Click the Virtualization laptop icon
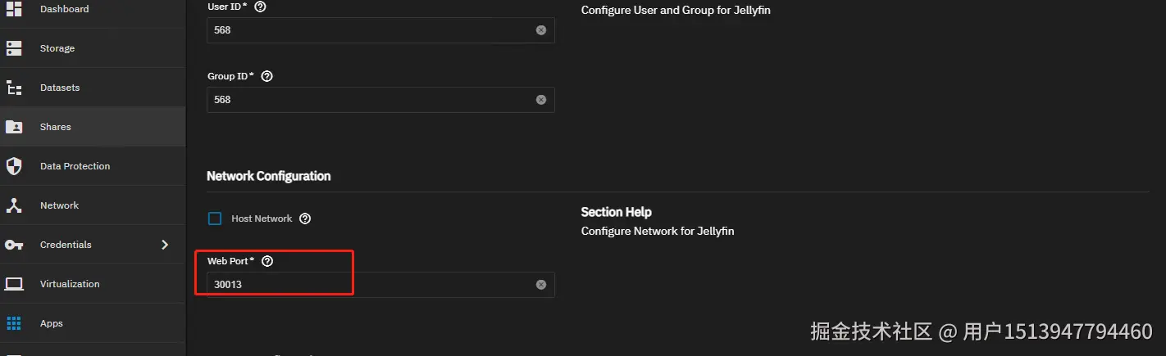 coord(14,284)
